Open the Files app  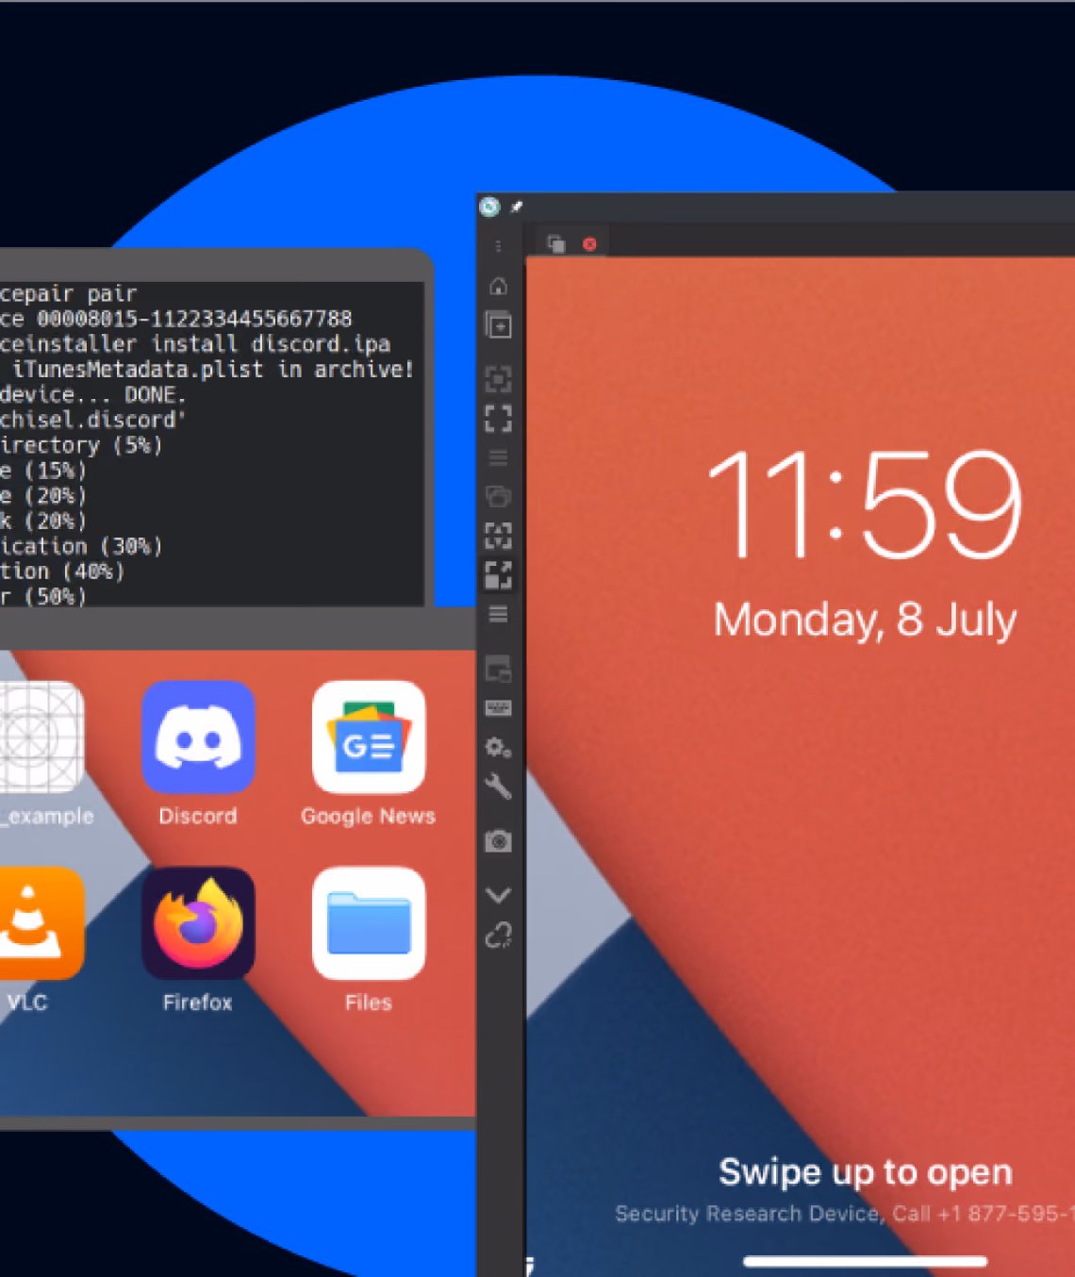369,923
